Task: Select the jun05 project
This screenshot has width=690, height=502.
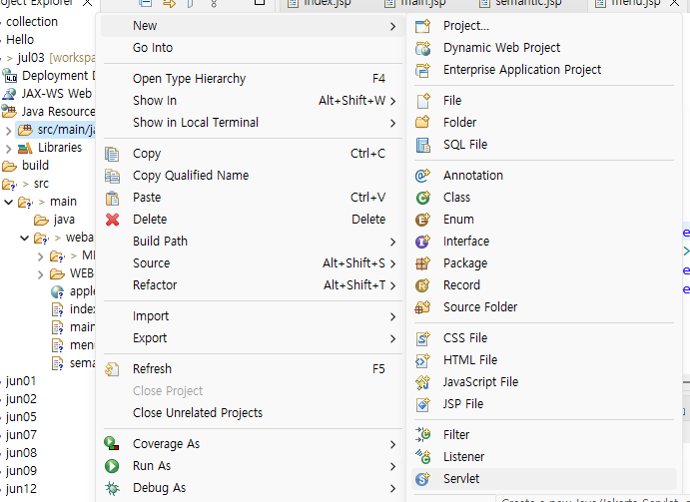Action: [x=21, y=416]
